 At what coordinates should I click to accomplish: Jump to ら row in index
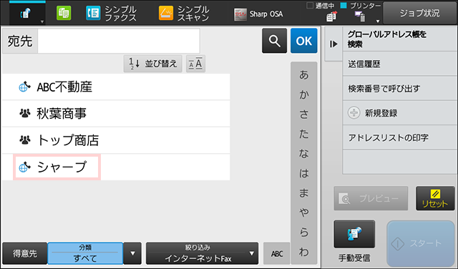(x=303, y=232)
